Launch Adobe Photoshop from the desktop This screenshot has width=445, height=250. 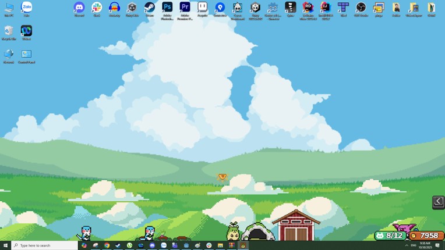(x=167, y=11)
